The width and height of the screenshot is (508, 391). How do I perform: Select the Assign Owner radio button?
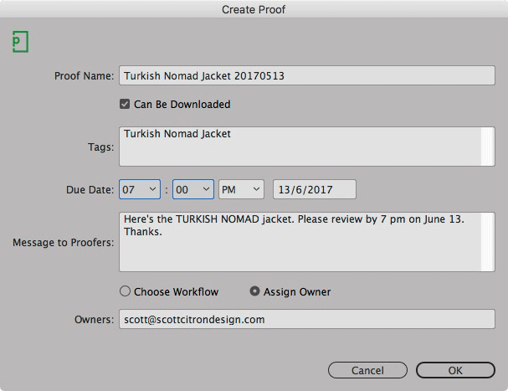click(256, 292)
